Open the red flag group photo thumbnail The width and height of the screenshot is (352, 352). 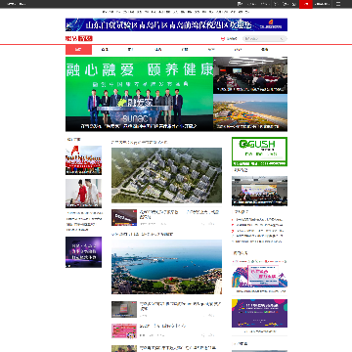(x=83, y=160)
